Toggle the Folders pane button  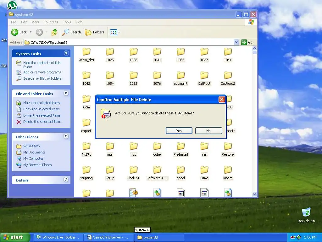(x=95, y=32)
